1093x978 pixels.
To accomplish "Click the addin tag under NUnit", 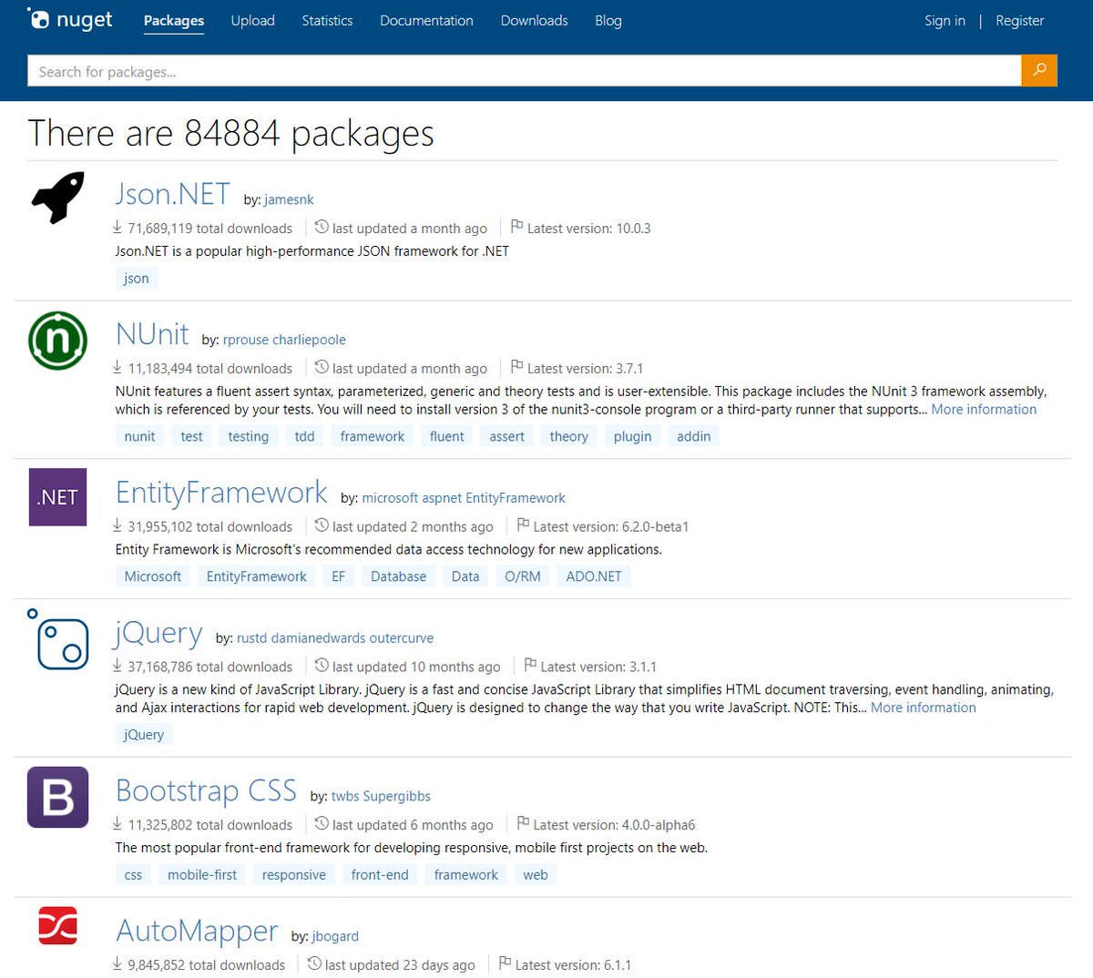I will [x=693, y=436].
